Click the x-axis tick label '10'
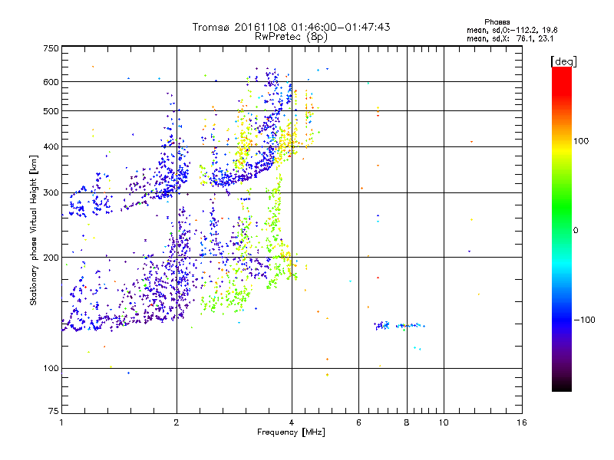614x460 pixels. [x=444, y=422]
